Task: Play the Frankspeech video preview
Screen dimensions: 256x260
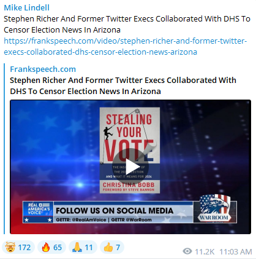Action: click(x=130, y=167)
